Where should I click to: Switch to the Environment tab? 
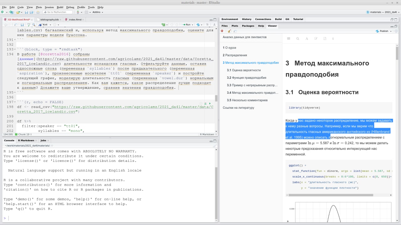pos(230,19)
